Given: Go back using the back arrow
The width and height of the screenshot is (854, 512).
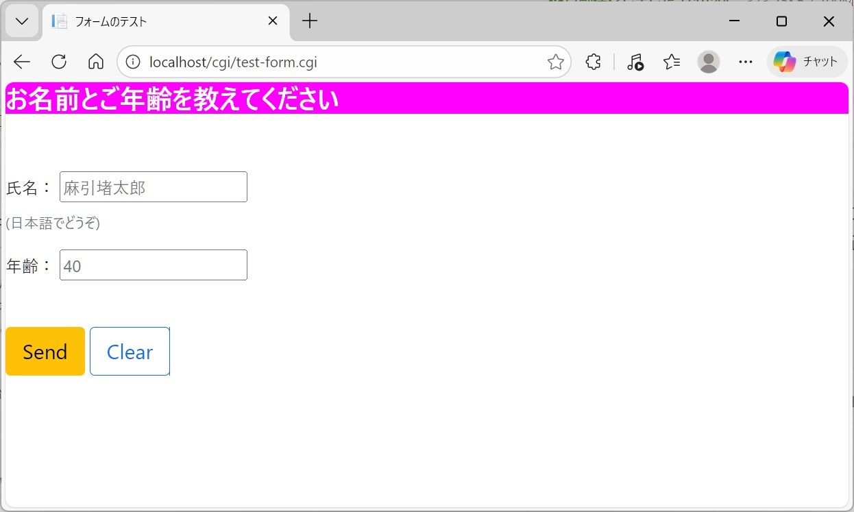Looking at the screenshot, I should coord(22,62).
